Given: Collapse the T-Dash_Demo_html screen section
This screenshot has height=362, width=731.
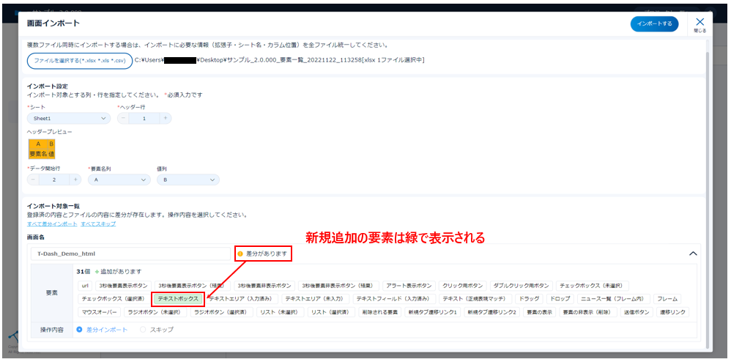Looking at the screenshot, I should pyautogui.click(x=694, y=254).
